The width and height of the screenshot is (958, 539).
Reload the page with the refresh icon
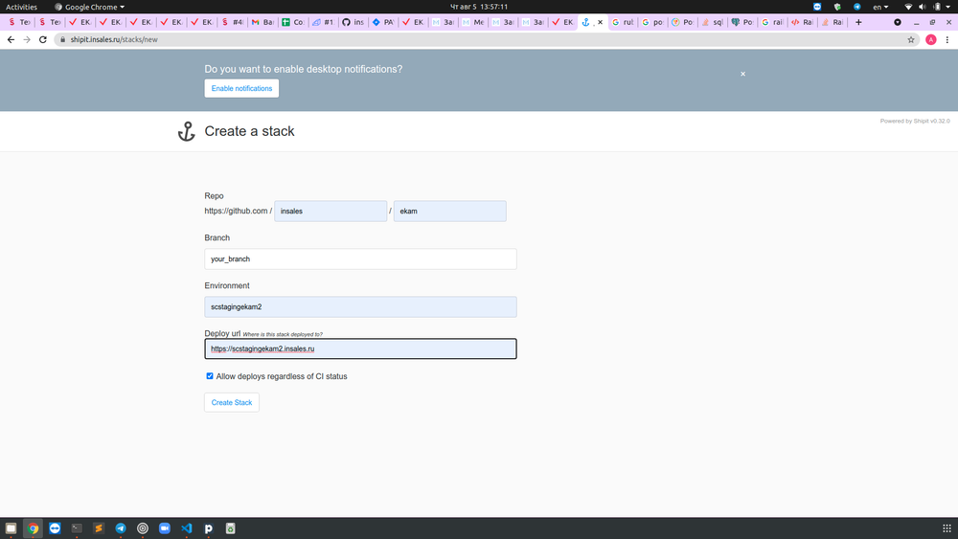click(43, 40)
